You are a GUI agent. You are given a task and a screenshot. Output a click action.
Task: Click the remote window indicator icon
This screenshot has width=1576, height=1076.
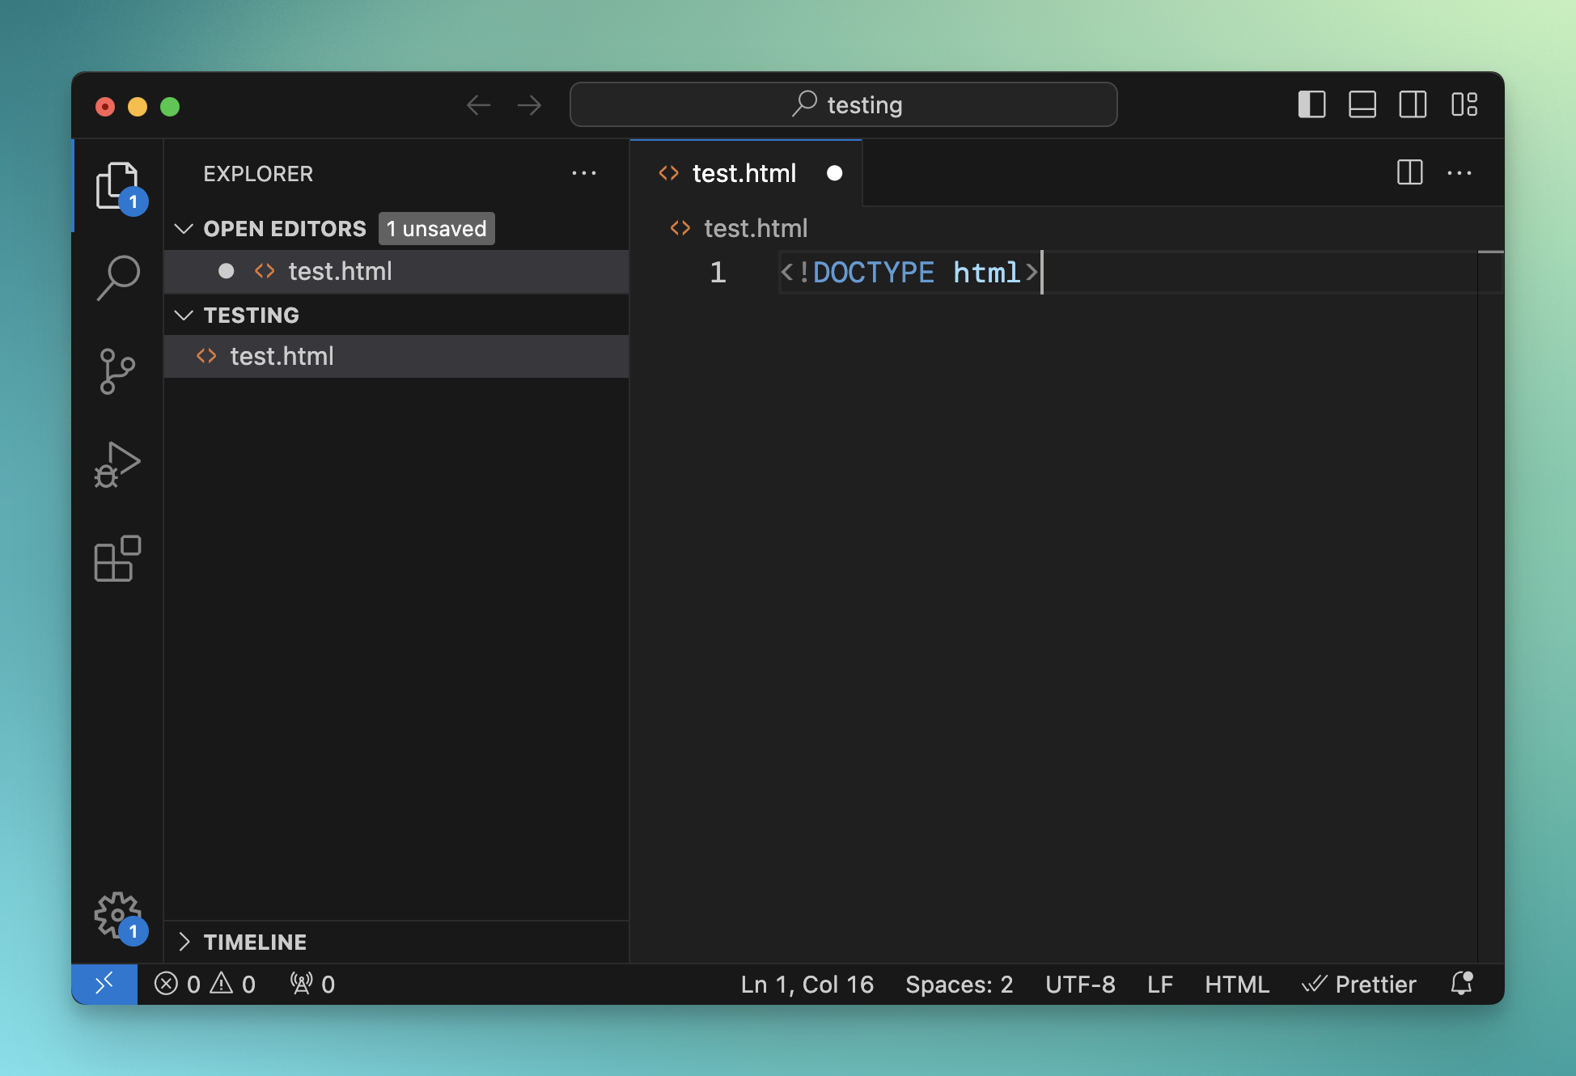click(x=104, y=984)
